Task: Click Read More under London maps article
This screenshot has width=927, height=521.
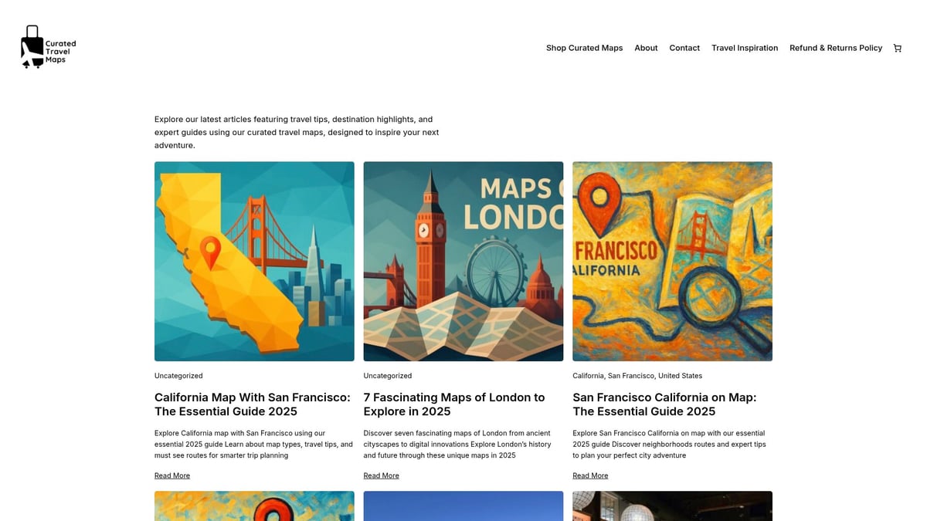Action: tap(382, 475)
